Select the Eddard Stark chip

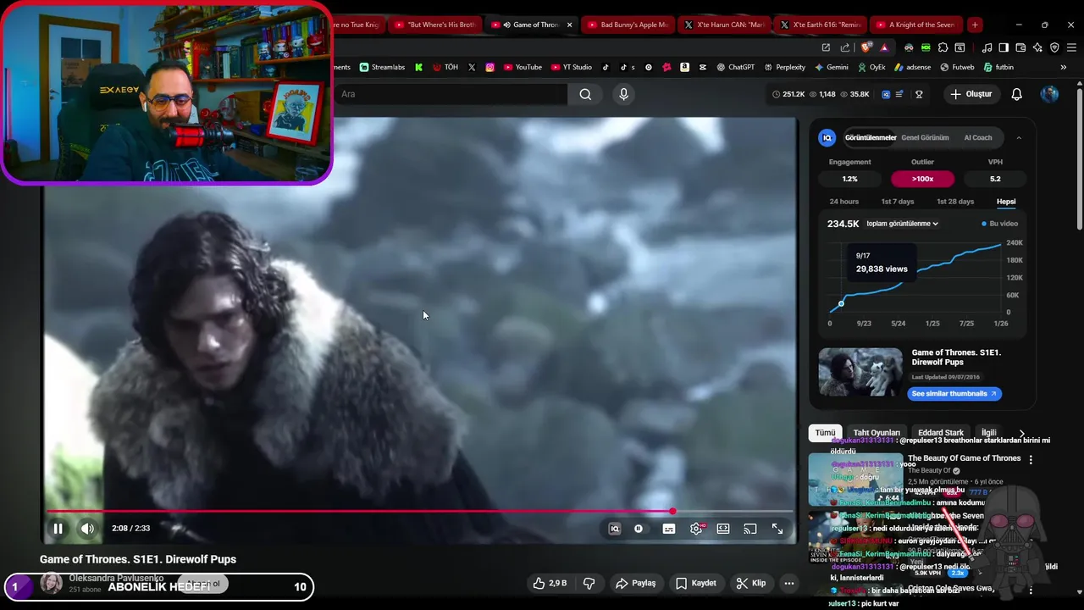(x=941, y=432)
